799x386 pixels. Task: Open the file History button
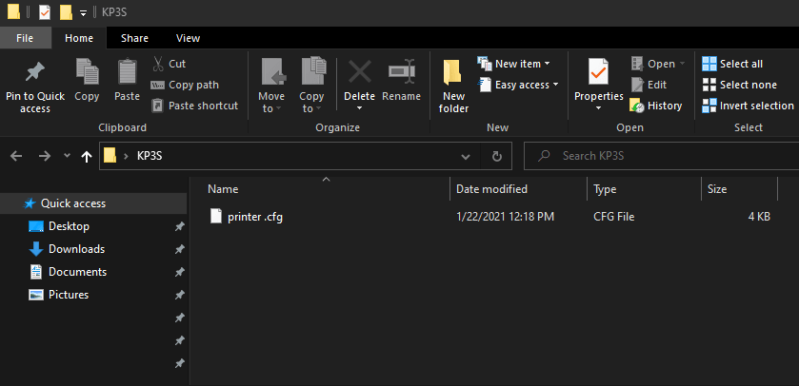(x=656, y=106)
